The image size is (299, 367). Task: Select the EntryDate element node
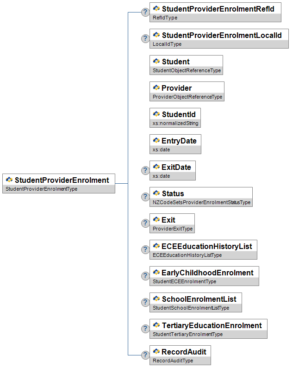click(179, 141)
